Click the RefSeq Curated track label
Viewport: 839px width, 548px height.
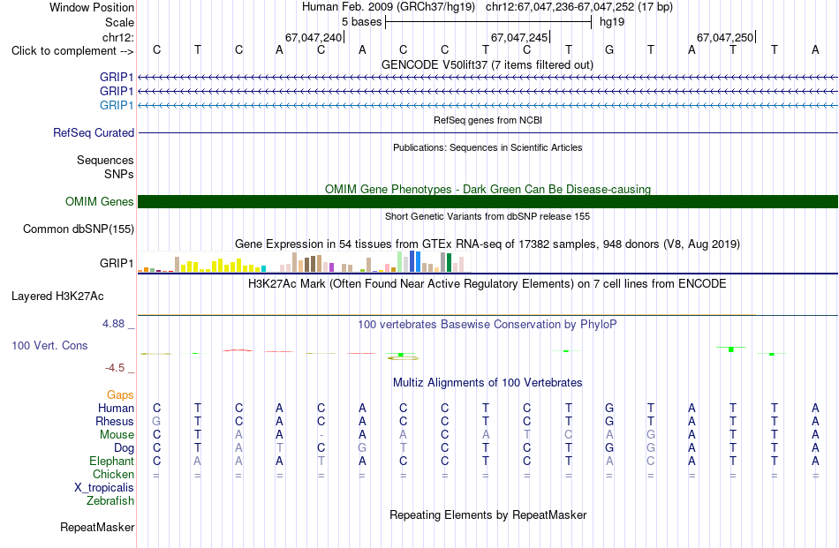[x=93, y=132]
